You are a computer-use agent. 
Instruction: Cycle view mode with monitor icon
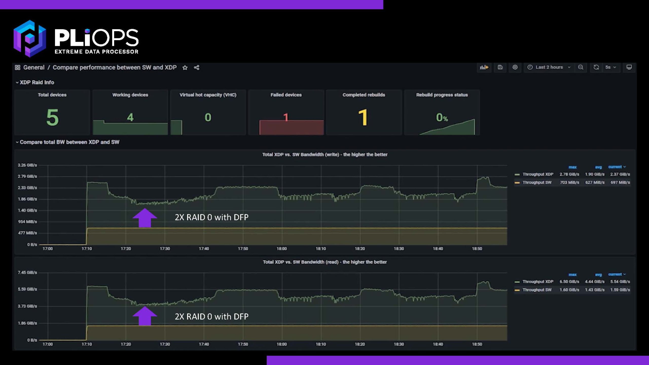tap(629, 67)
